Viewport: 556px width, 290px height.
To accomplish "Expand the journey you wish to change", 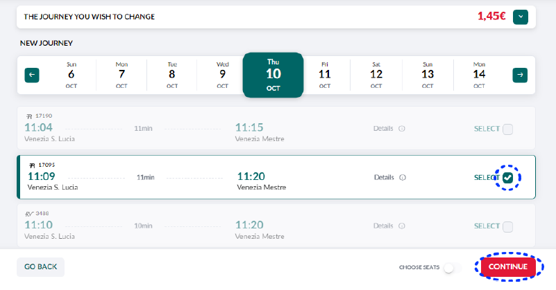I will coord(521,17).
